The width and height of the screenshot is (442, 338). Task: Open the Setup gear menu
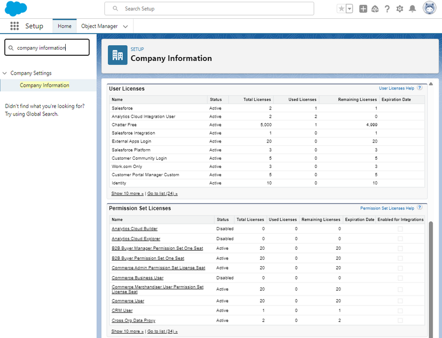[x=399, y=9]
